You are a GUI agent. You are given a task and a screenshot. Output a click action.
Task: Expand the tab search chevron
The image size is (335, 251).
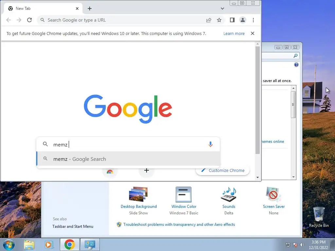222,8
